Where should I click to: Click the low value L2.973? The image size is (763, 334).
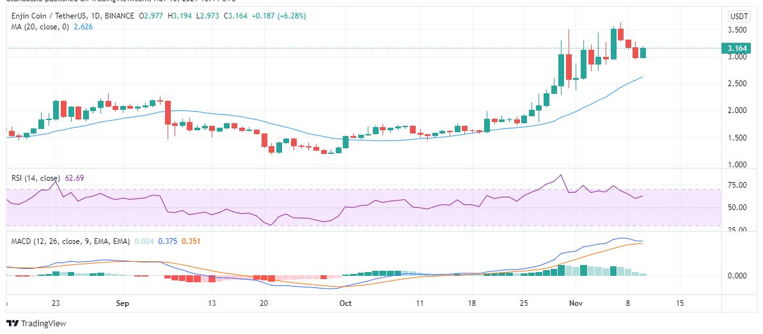tap(207, 16)
